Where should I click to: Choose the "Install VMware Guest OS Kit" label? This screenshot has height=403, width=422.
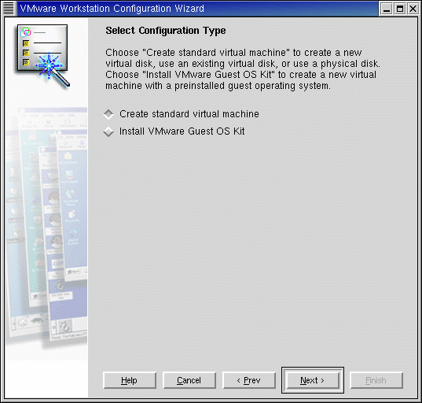coord(182,131)
